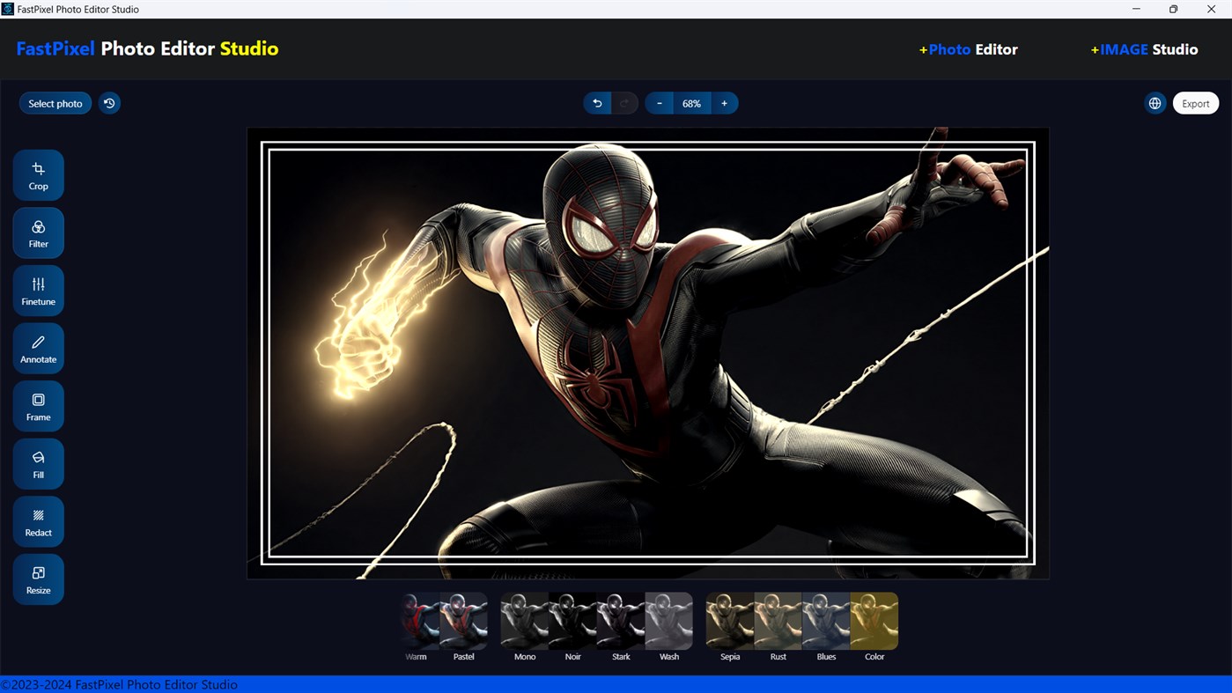Redo the edit

[x=624, y=103]
